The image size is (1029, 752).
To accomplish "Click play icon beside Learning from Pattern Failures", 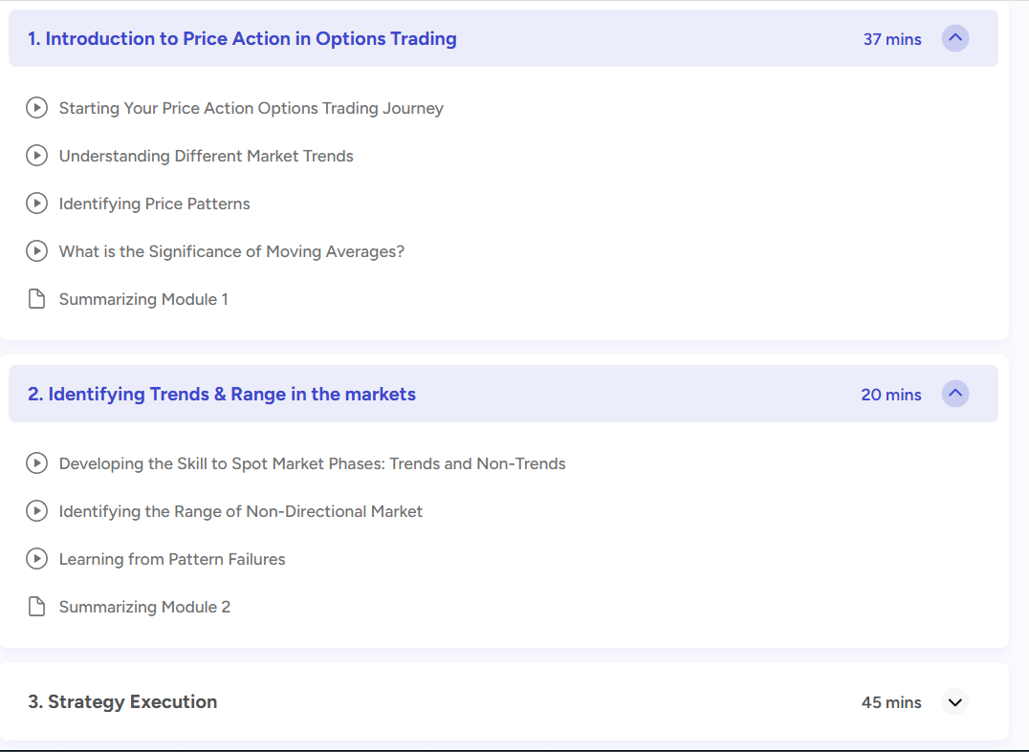I will coord(36,559).
